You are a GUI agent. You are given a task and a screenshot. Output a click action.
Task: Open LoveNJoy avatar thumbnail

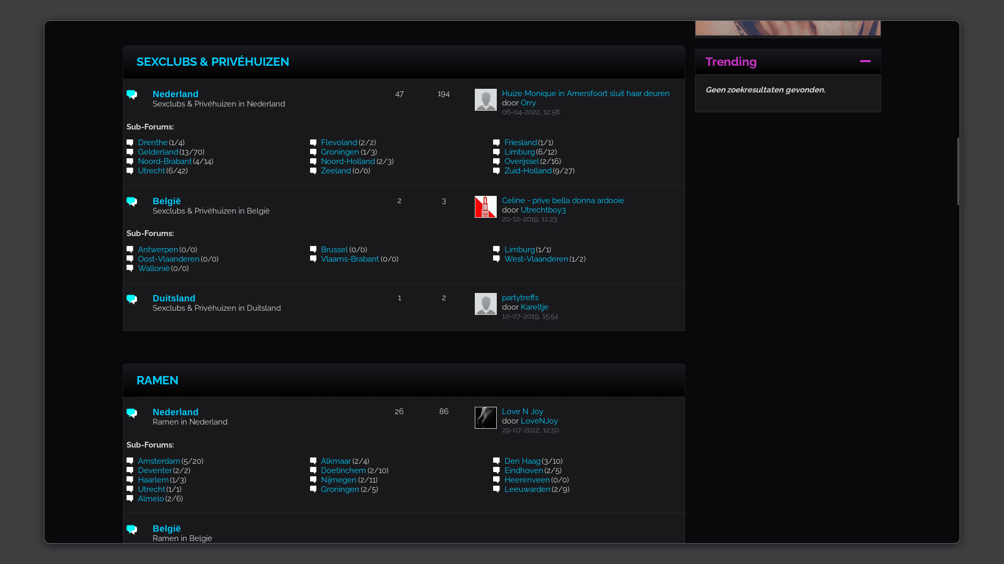[485, 418]
